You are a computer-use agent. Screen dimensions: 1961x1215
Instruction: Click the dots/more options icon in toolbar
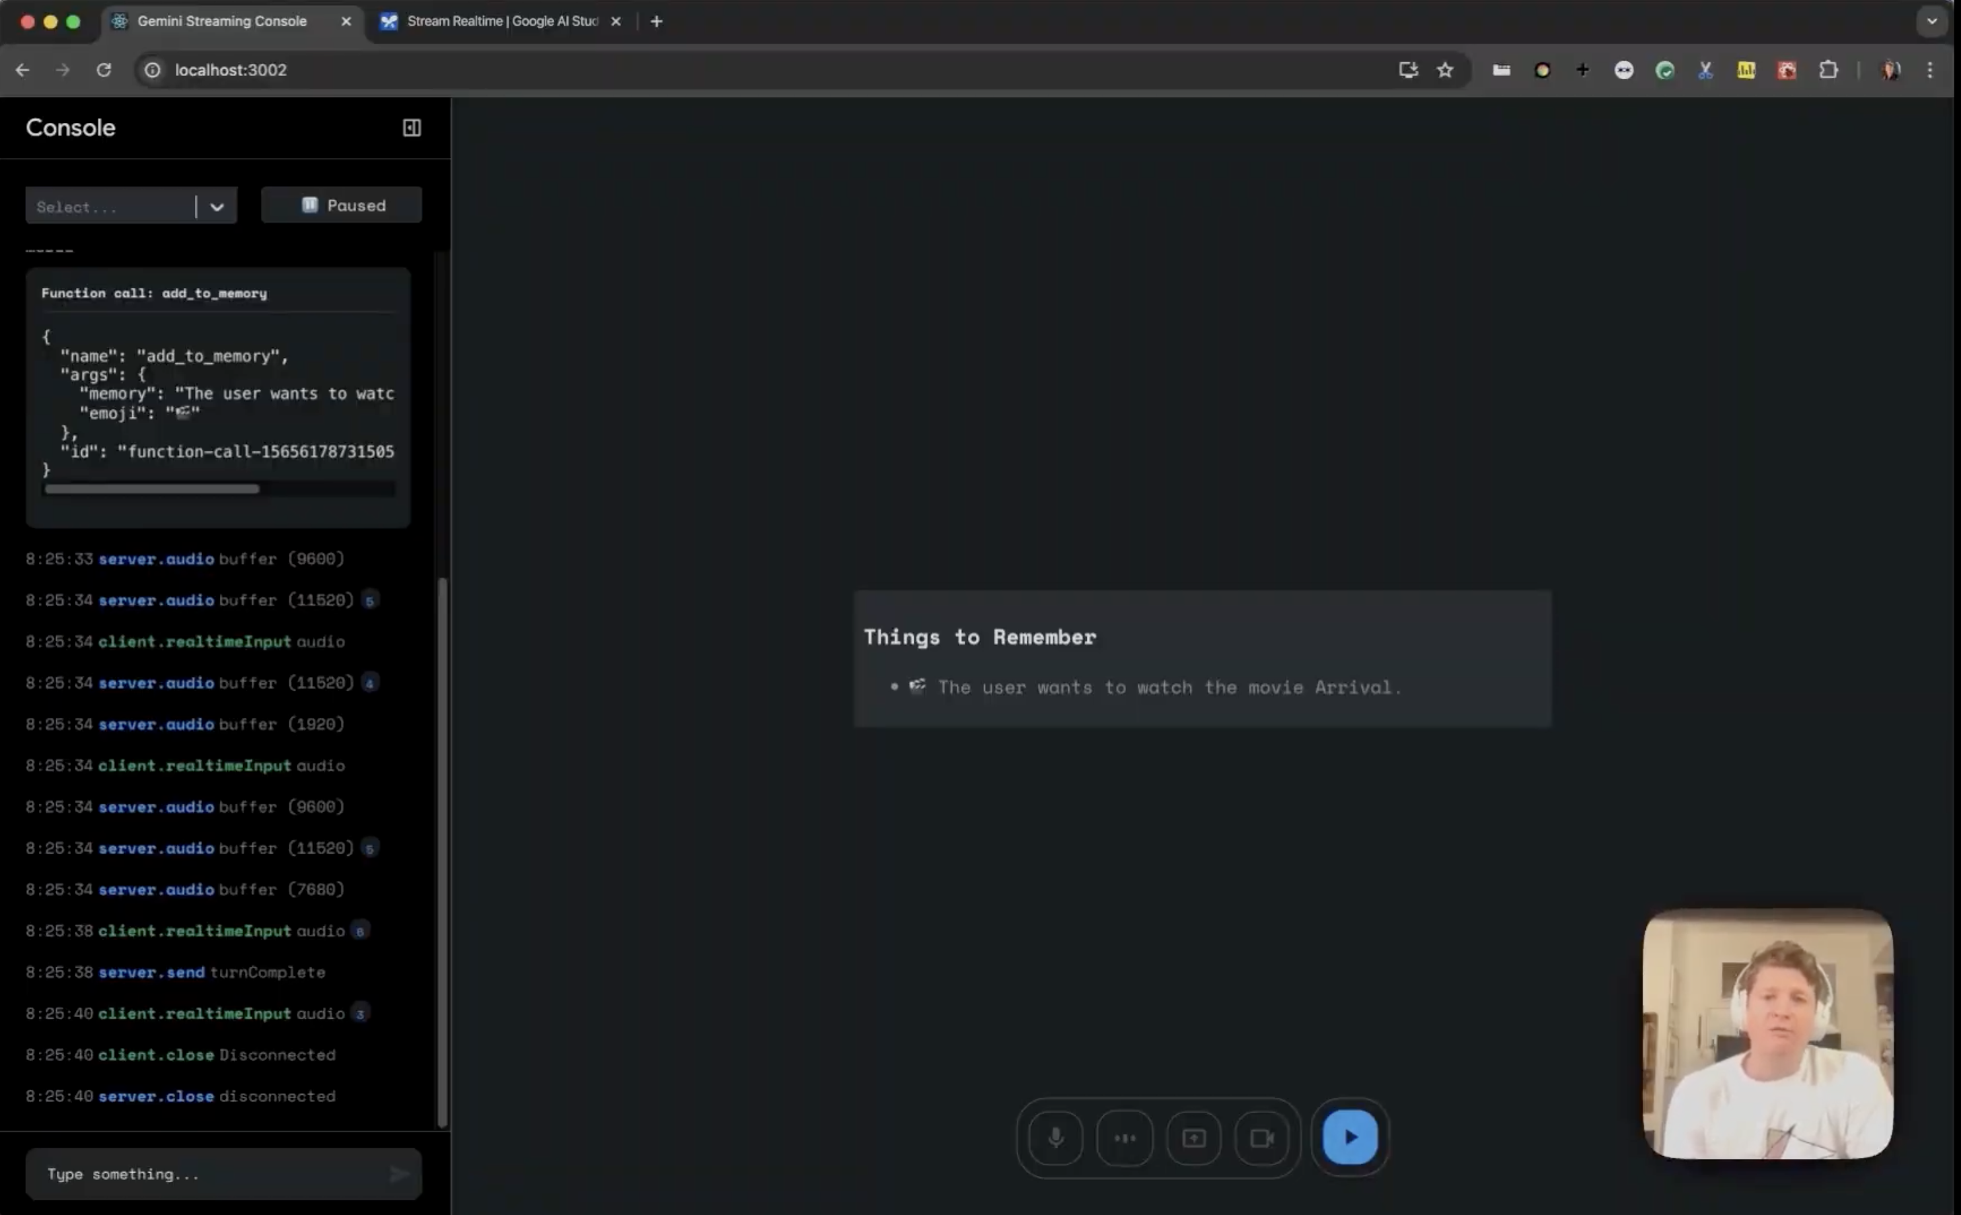pyautogui.click(x=1125, y=1138)
